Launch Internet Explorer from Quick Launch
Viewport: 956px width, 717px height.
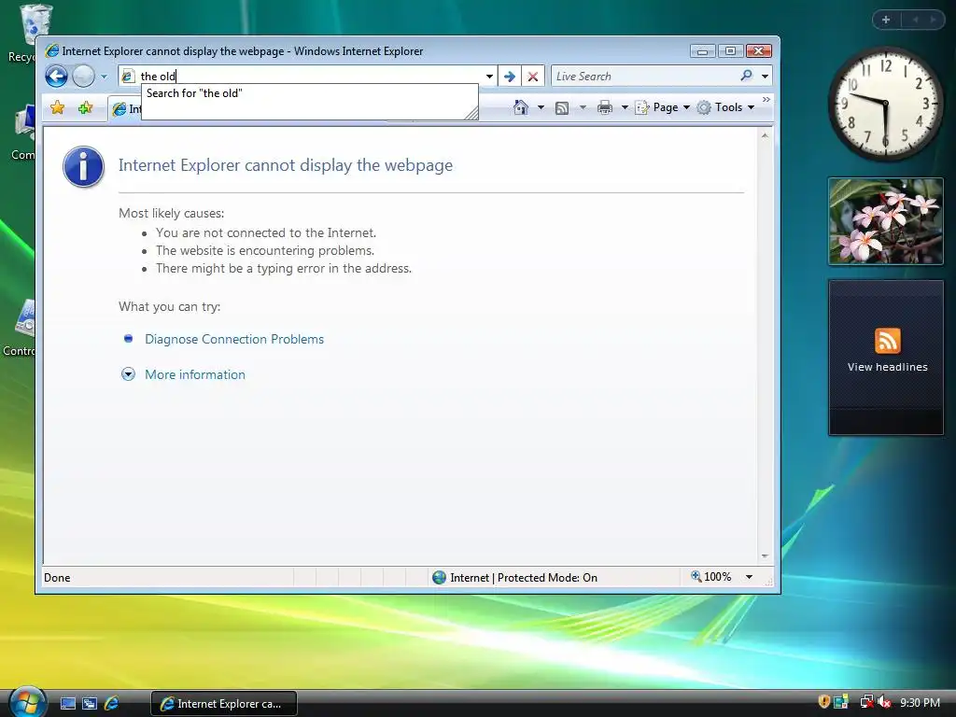point(112,704)
